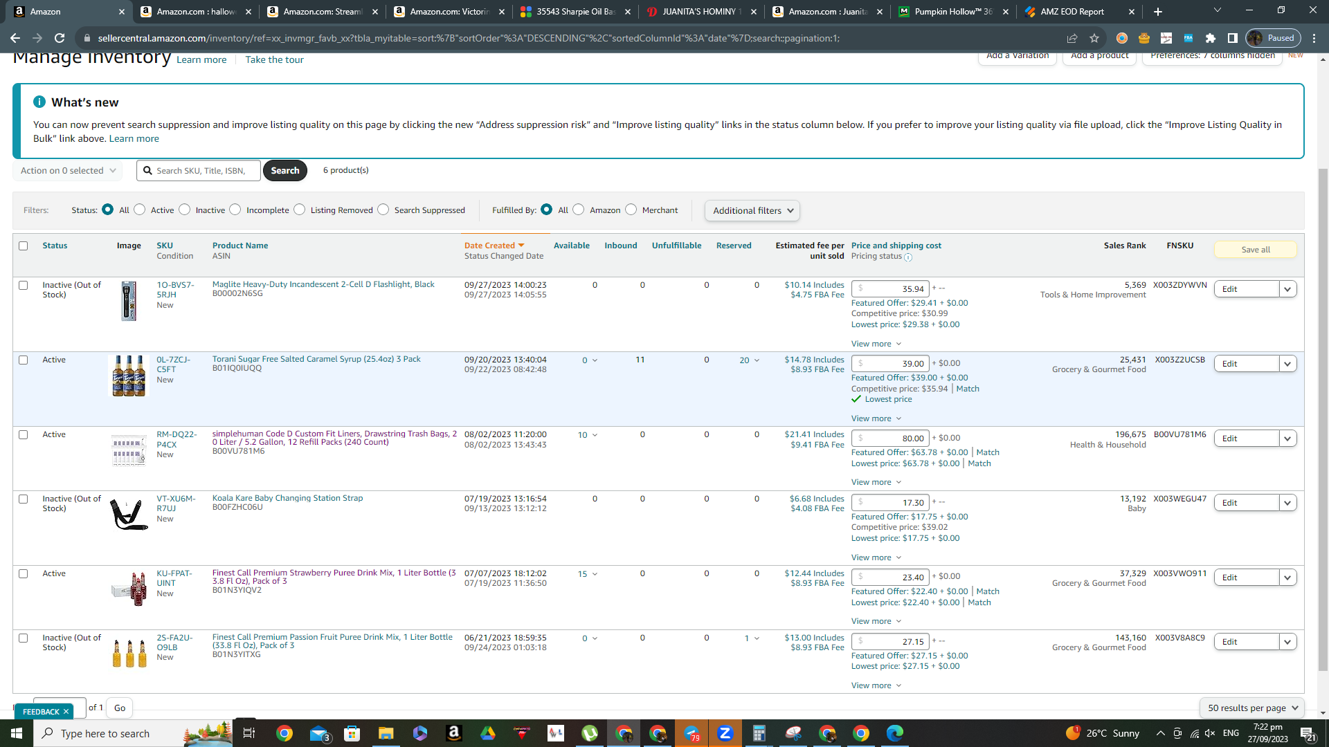Click the Go pagination button
The width and height of the screenshot is (1329, 747).
(120, 708)
